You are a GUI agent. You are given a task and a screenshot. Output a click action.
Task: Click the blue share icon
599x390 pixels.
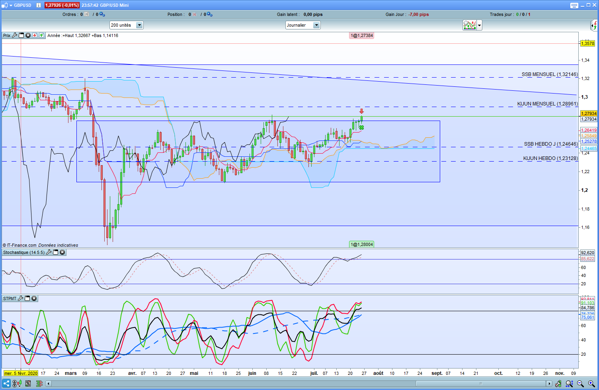6,384
